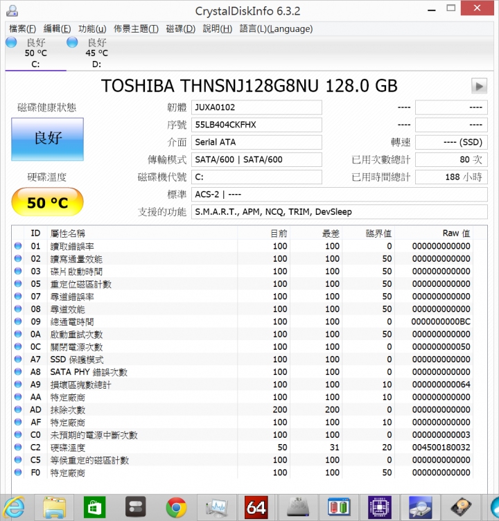Click the interface field Serial ATA
Image resolution: width=499 pixels, height=521 pixels.
pyautogui.click(x=256, y=142)
